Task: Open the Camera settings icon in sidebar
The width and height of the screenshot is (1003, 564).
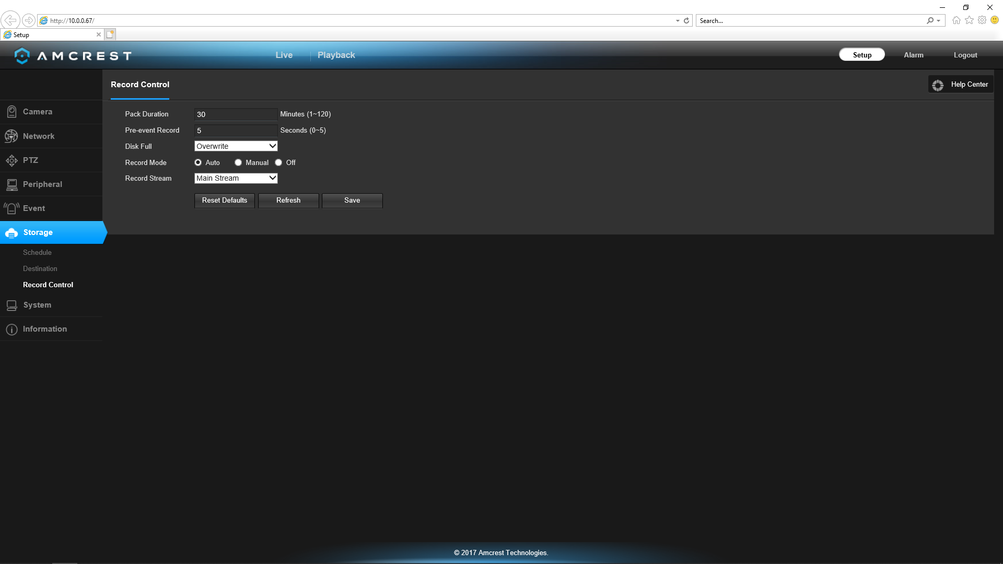Action: (x=11, y=112)
